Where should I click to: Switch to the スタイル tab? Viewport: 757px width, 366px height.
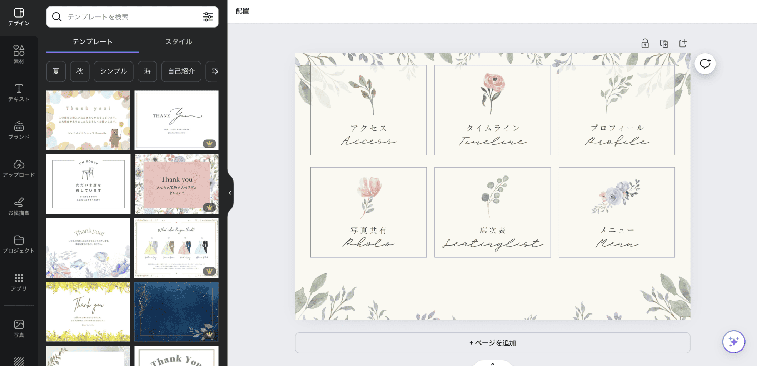tap(178, 42)
